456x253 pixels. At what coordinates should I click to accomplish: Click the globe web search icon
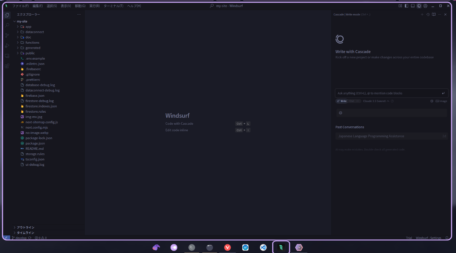pyautogui.click(x=341, y=113)
